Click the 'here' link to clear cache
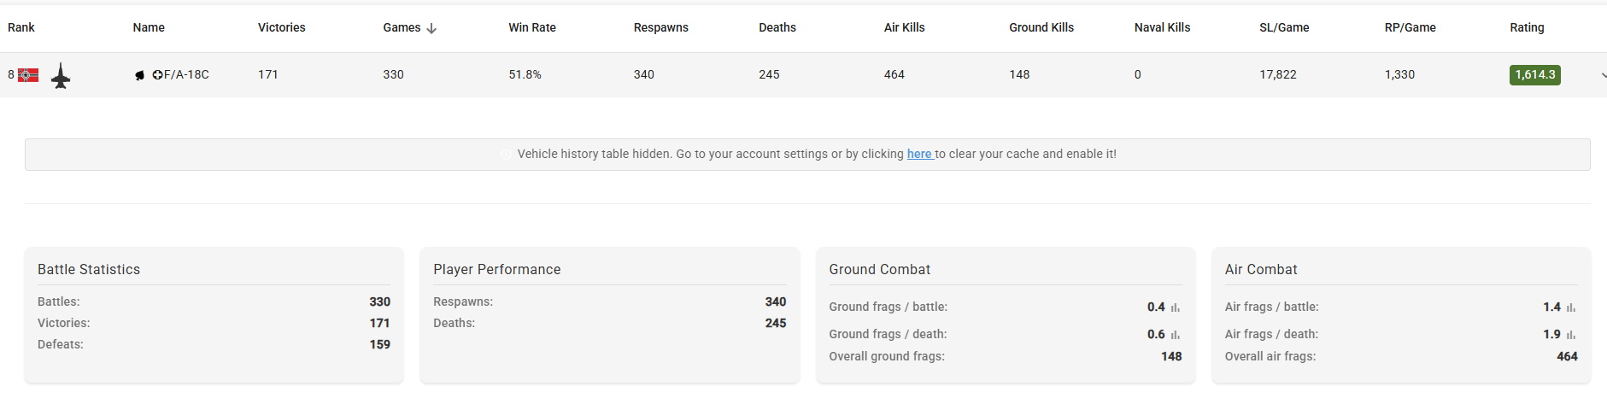This screenshot has height=404, width=1607. click(x=918, y=154)
